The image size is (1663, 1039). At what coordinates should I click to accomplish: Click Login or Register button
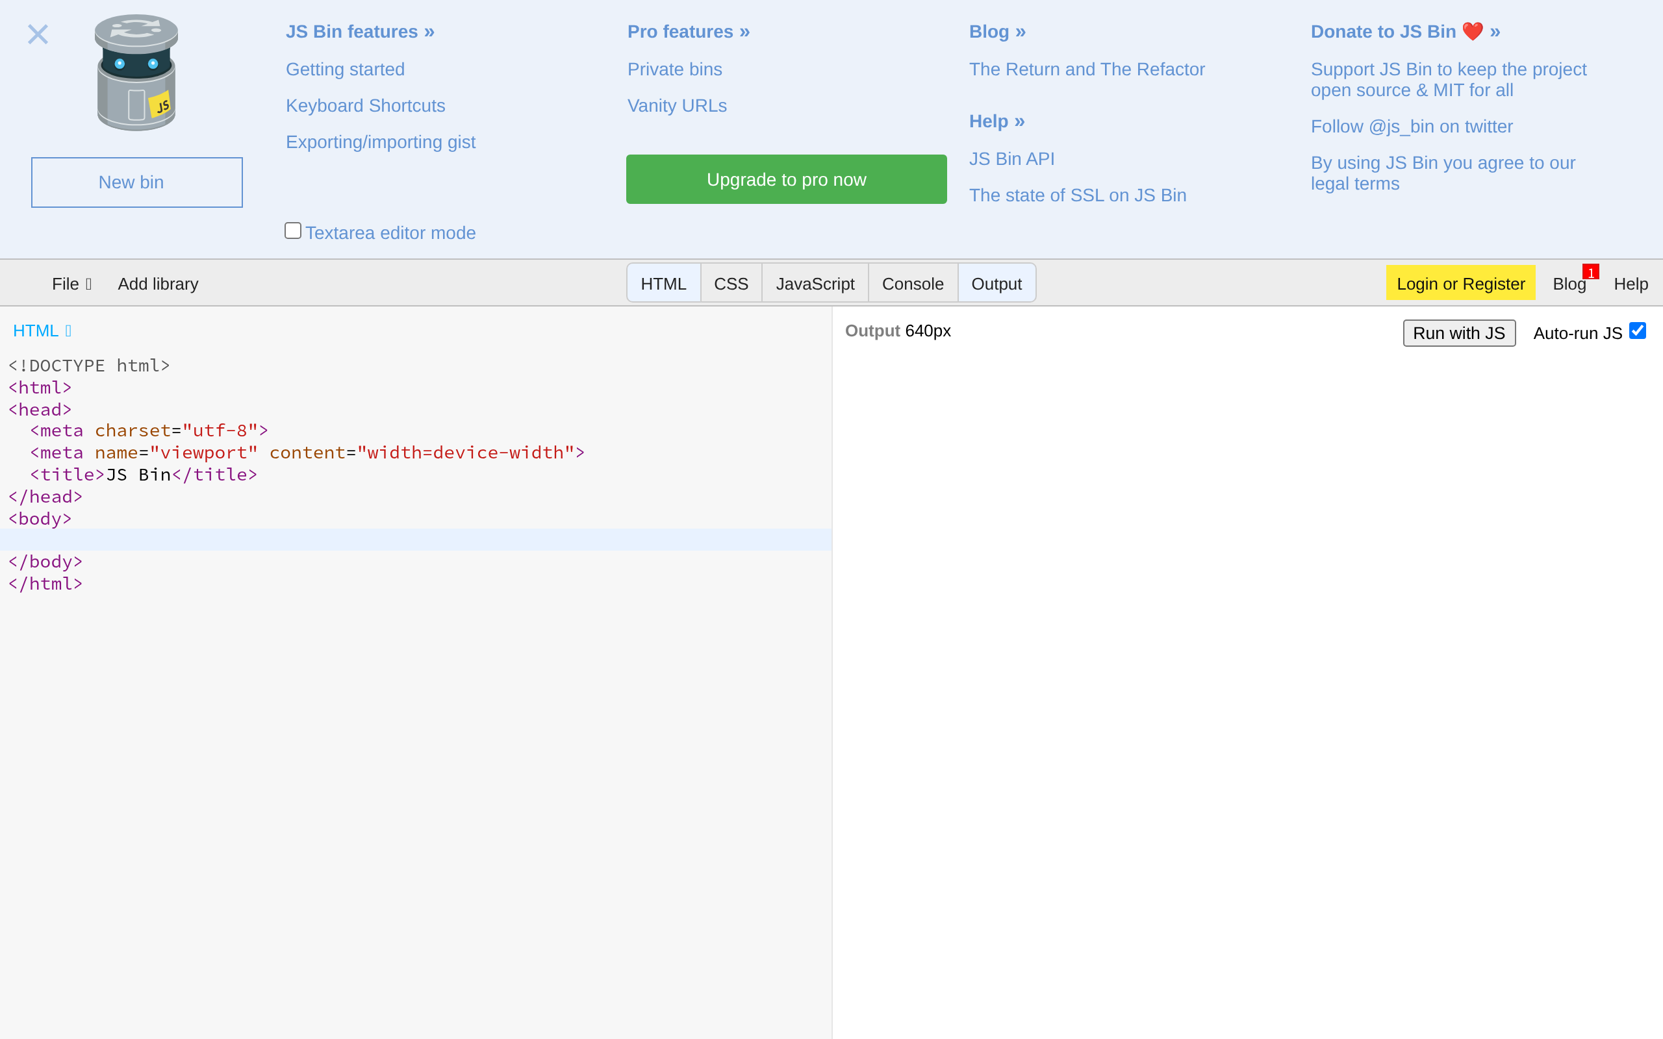[x=1460, y=283]
